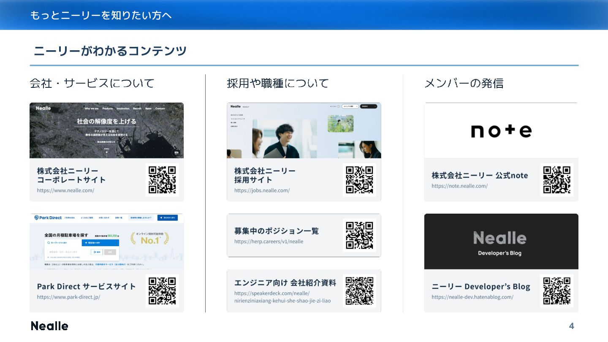Click the 会社・サービスについて column heading

click(92, 83)
